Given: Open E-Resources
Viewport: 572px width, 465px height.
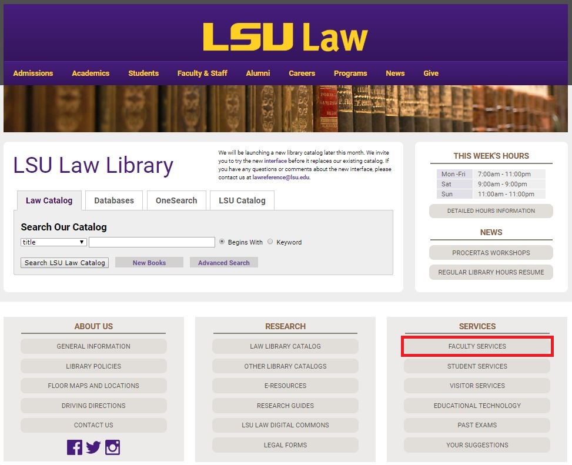Looking at the screenshot, I should (285, 386).
